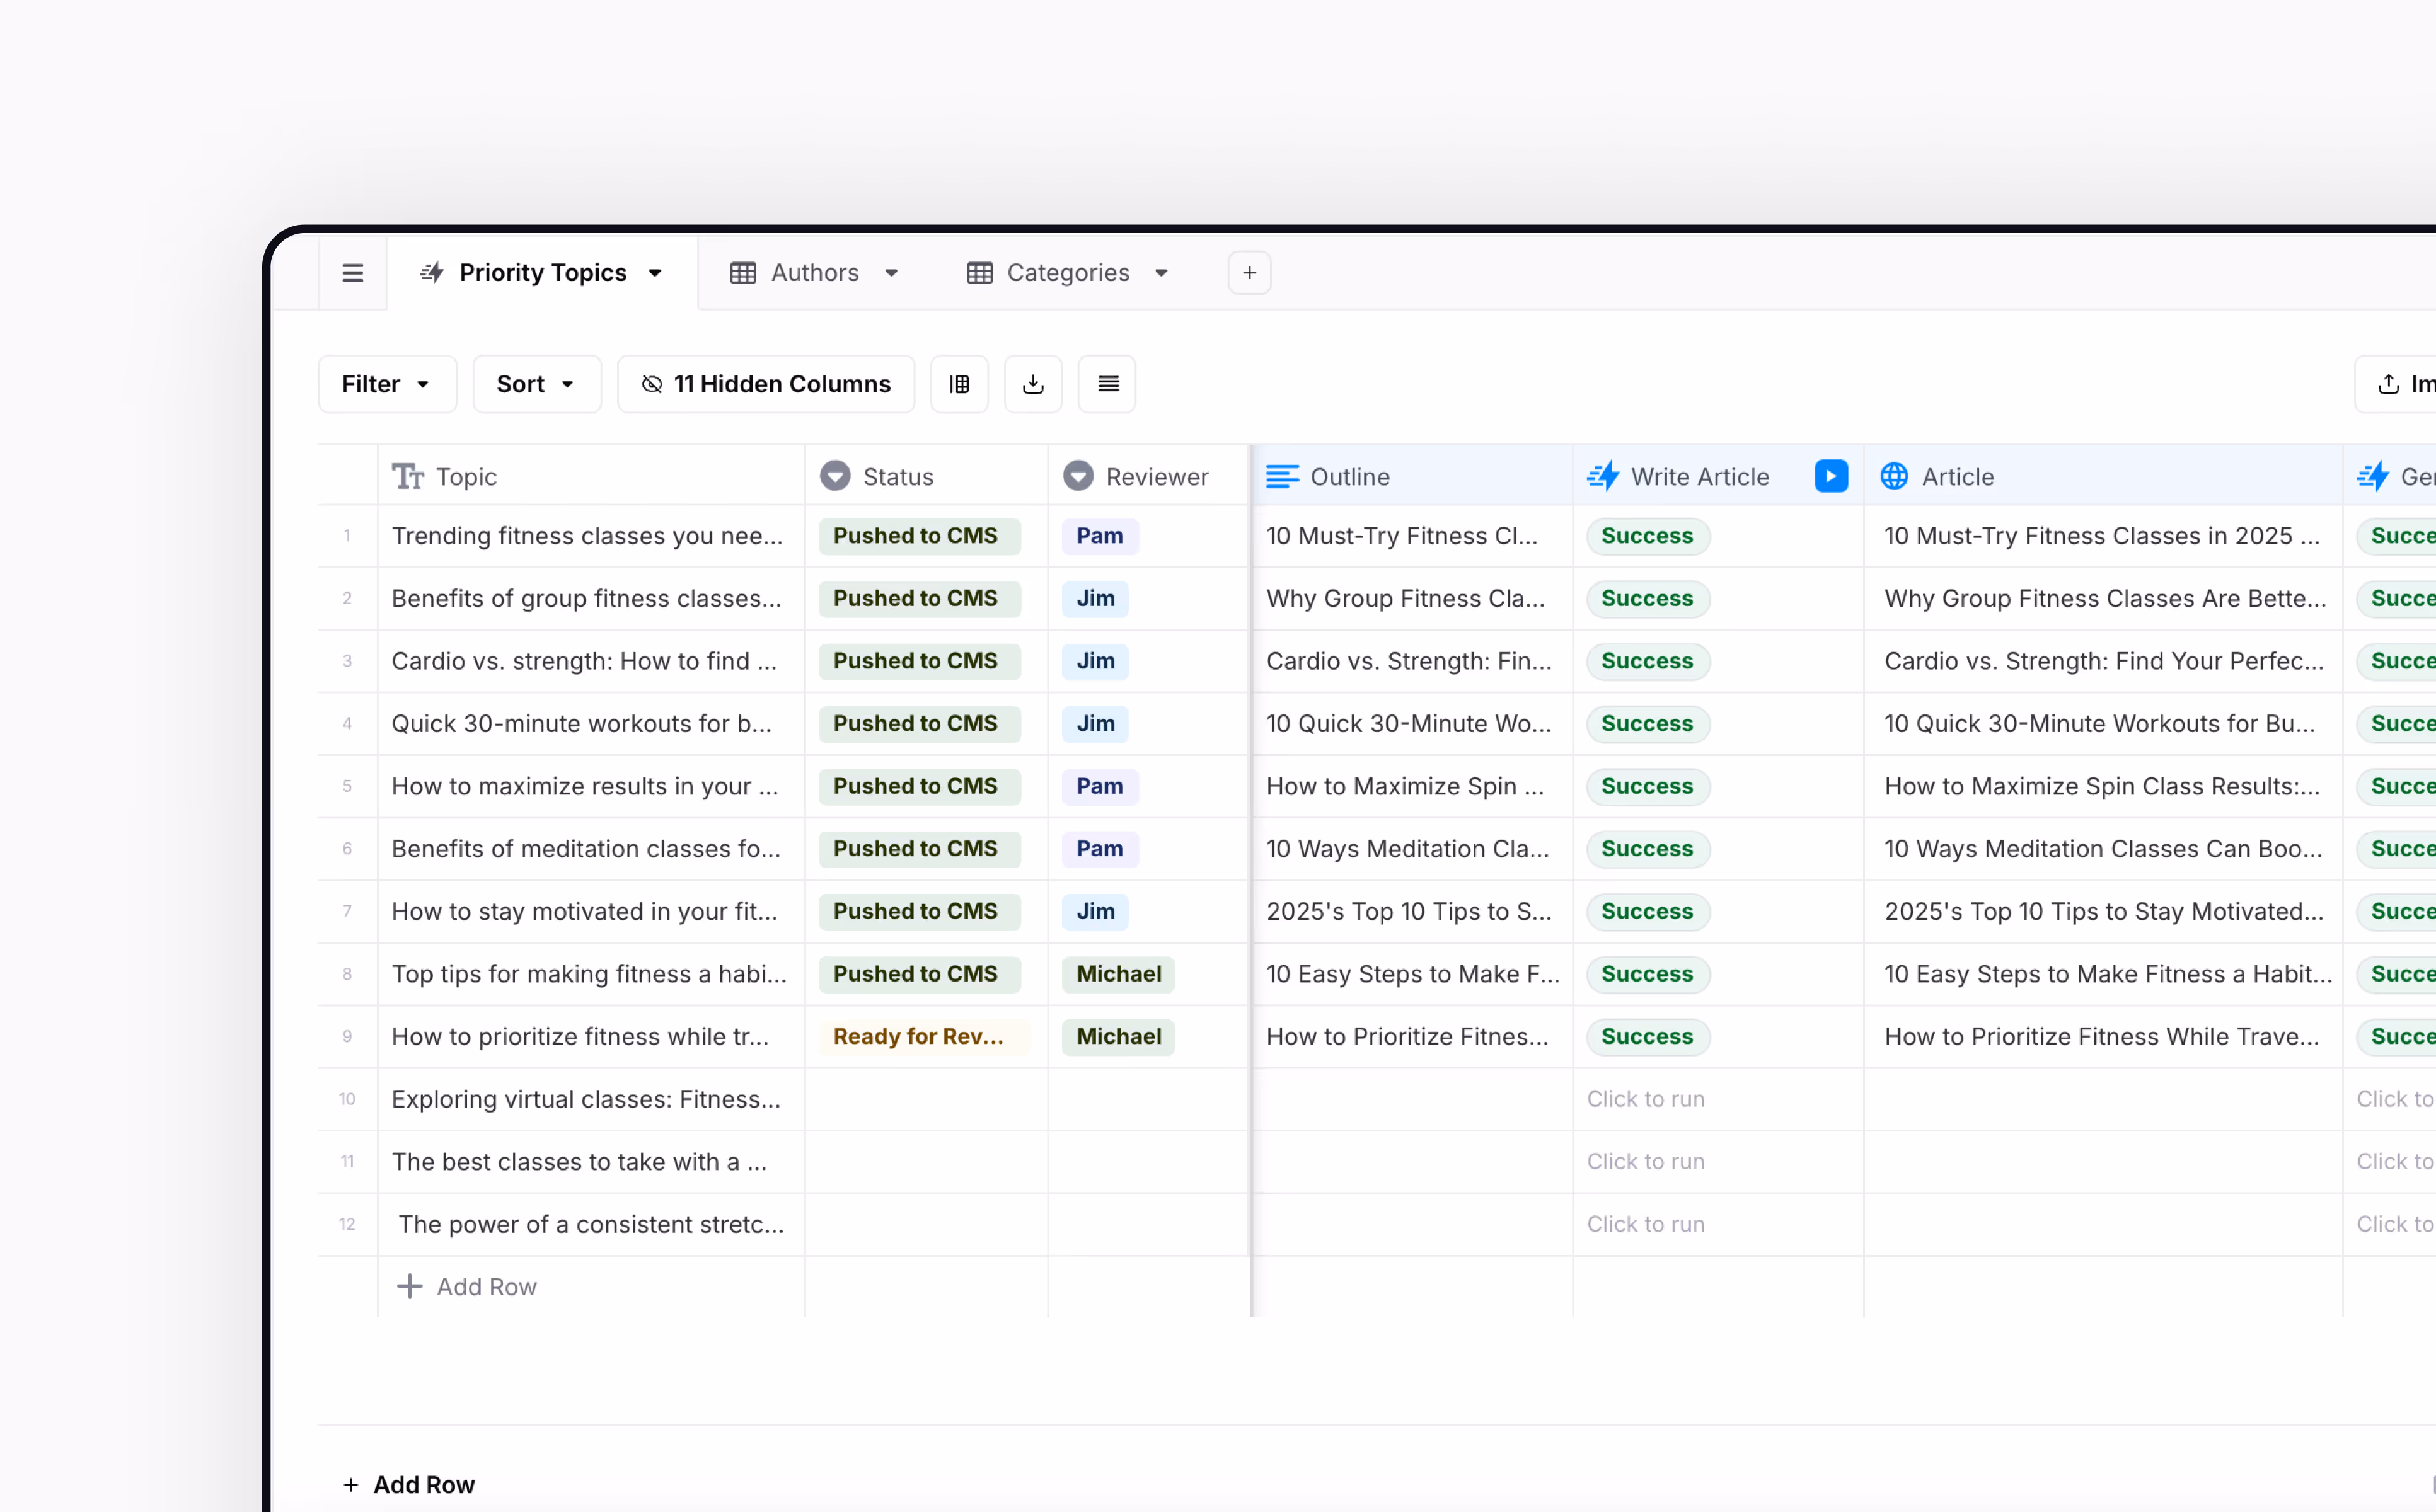Click the plus icon in the grid Add Row
The image size is (2436, 1512).
click(409, 1286)
